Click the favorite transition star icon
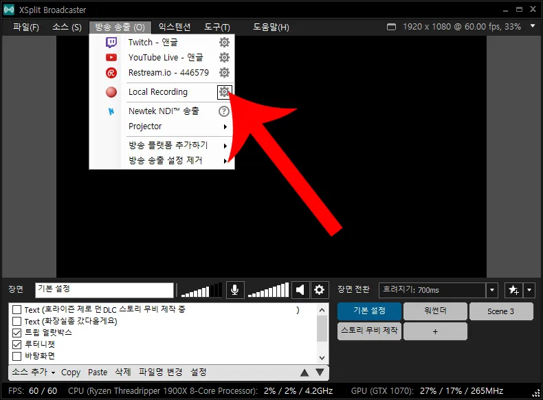543x400 pixels. click(x=514, y=290)
